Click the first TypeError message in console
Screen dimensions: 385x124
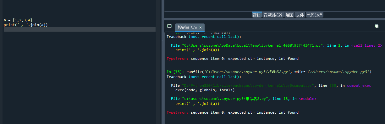pos(233,59)
